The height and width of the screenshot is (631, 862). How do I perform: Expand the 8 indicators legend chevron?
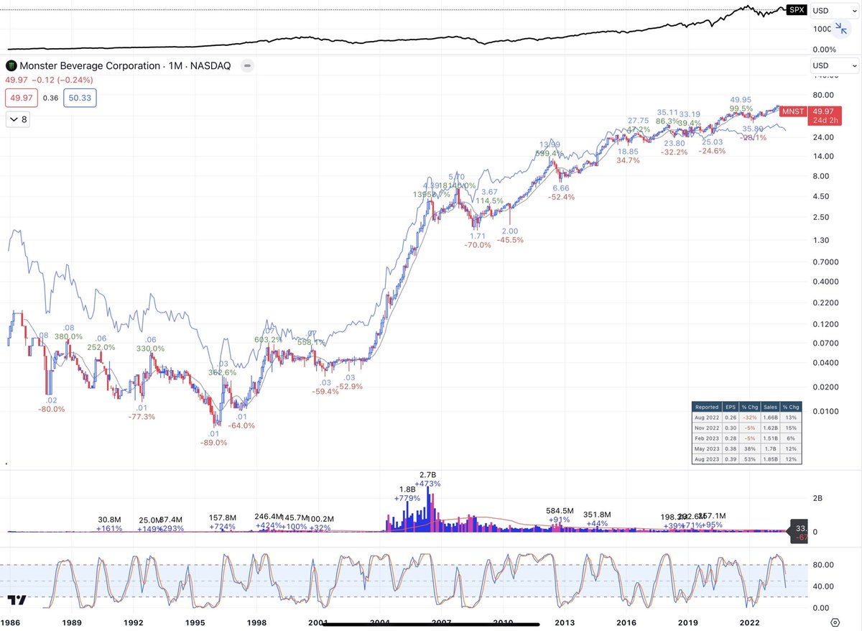pos(18,119)
